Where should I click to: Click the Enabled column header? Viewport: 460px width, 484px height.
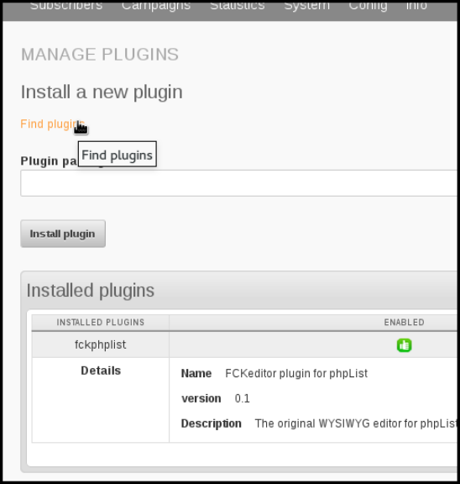click(x=404, y=323)
